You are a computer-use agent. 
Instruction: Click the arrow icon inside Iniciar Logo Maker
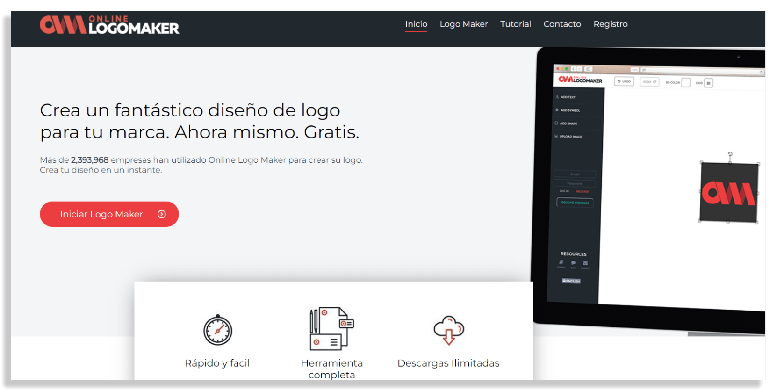coord(162,214)
